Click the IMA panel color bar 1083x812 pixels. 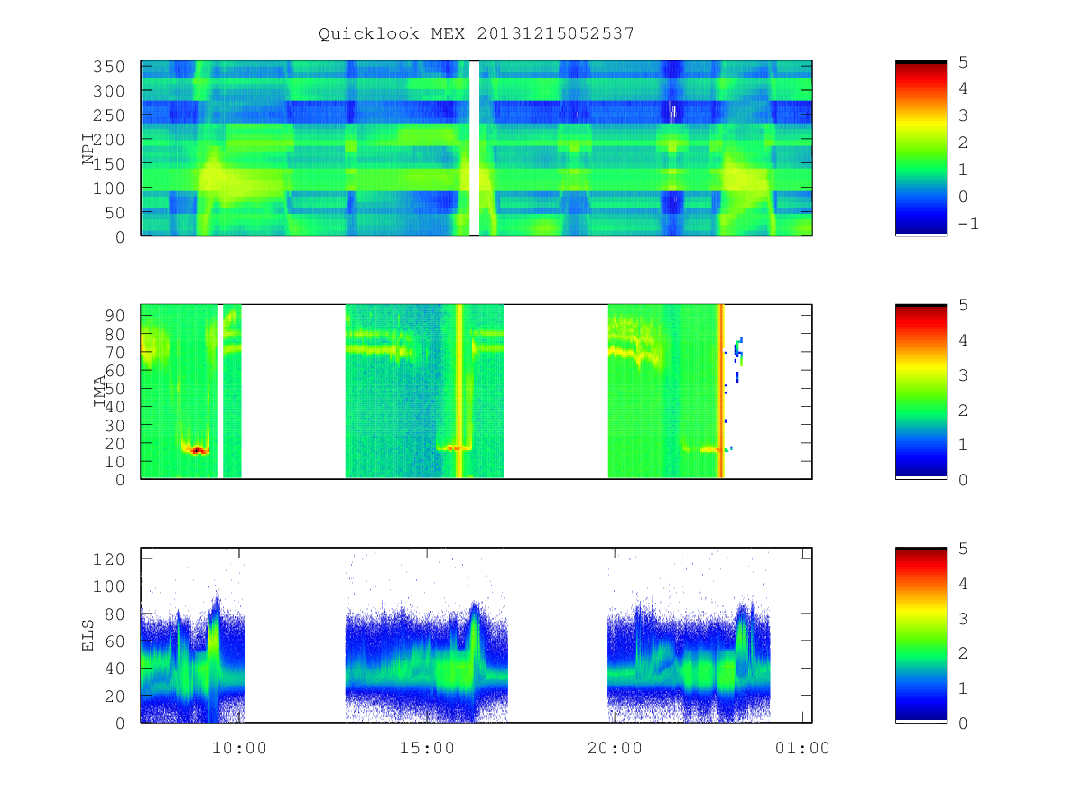click(x=921, y=391)
